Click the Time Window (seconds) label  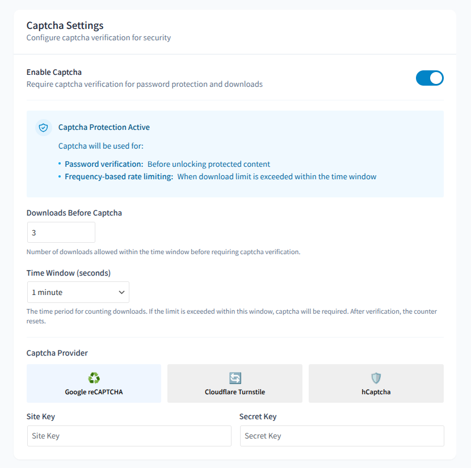click(x=69, y=273)
